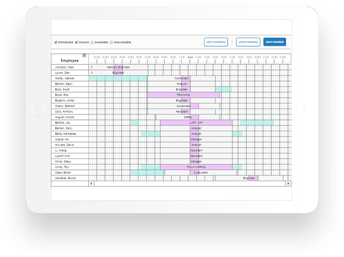Click left arrow on Network Engineer shift
Screen dimensions: 344x257
point(92,67)
